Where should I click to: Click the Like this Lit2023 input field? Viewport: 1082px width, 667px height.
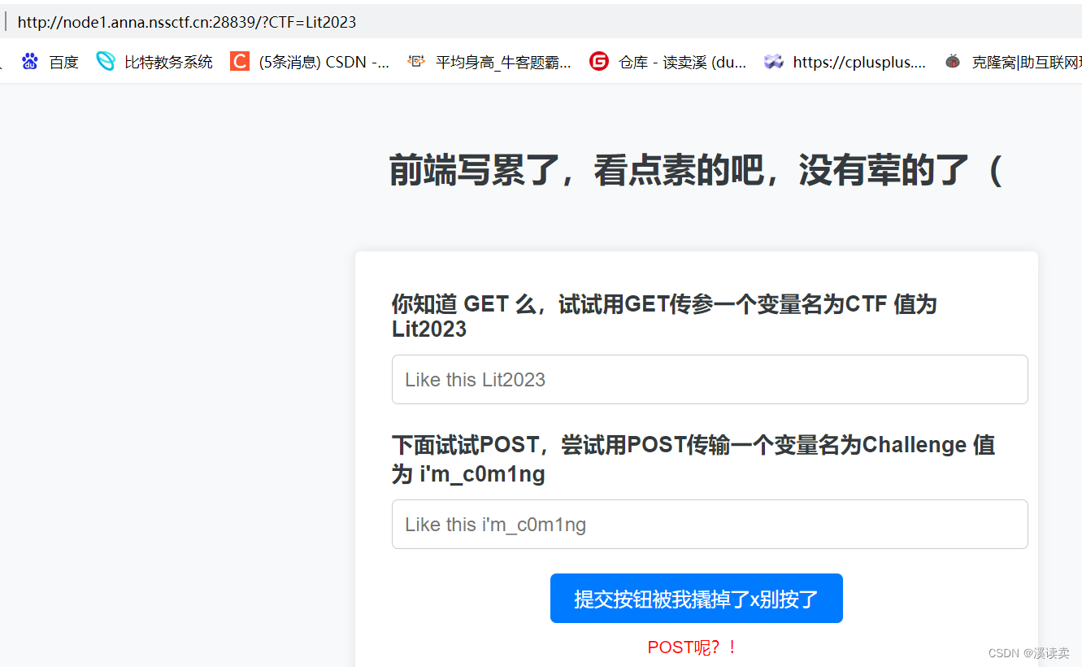tap(710, 379)
